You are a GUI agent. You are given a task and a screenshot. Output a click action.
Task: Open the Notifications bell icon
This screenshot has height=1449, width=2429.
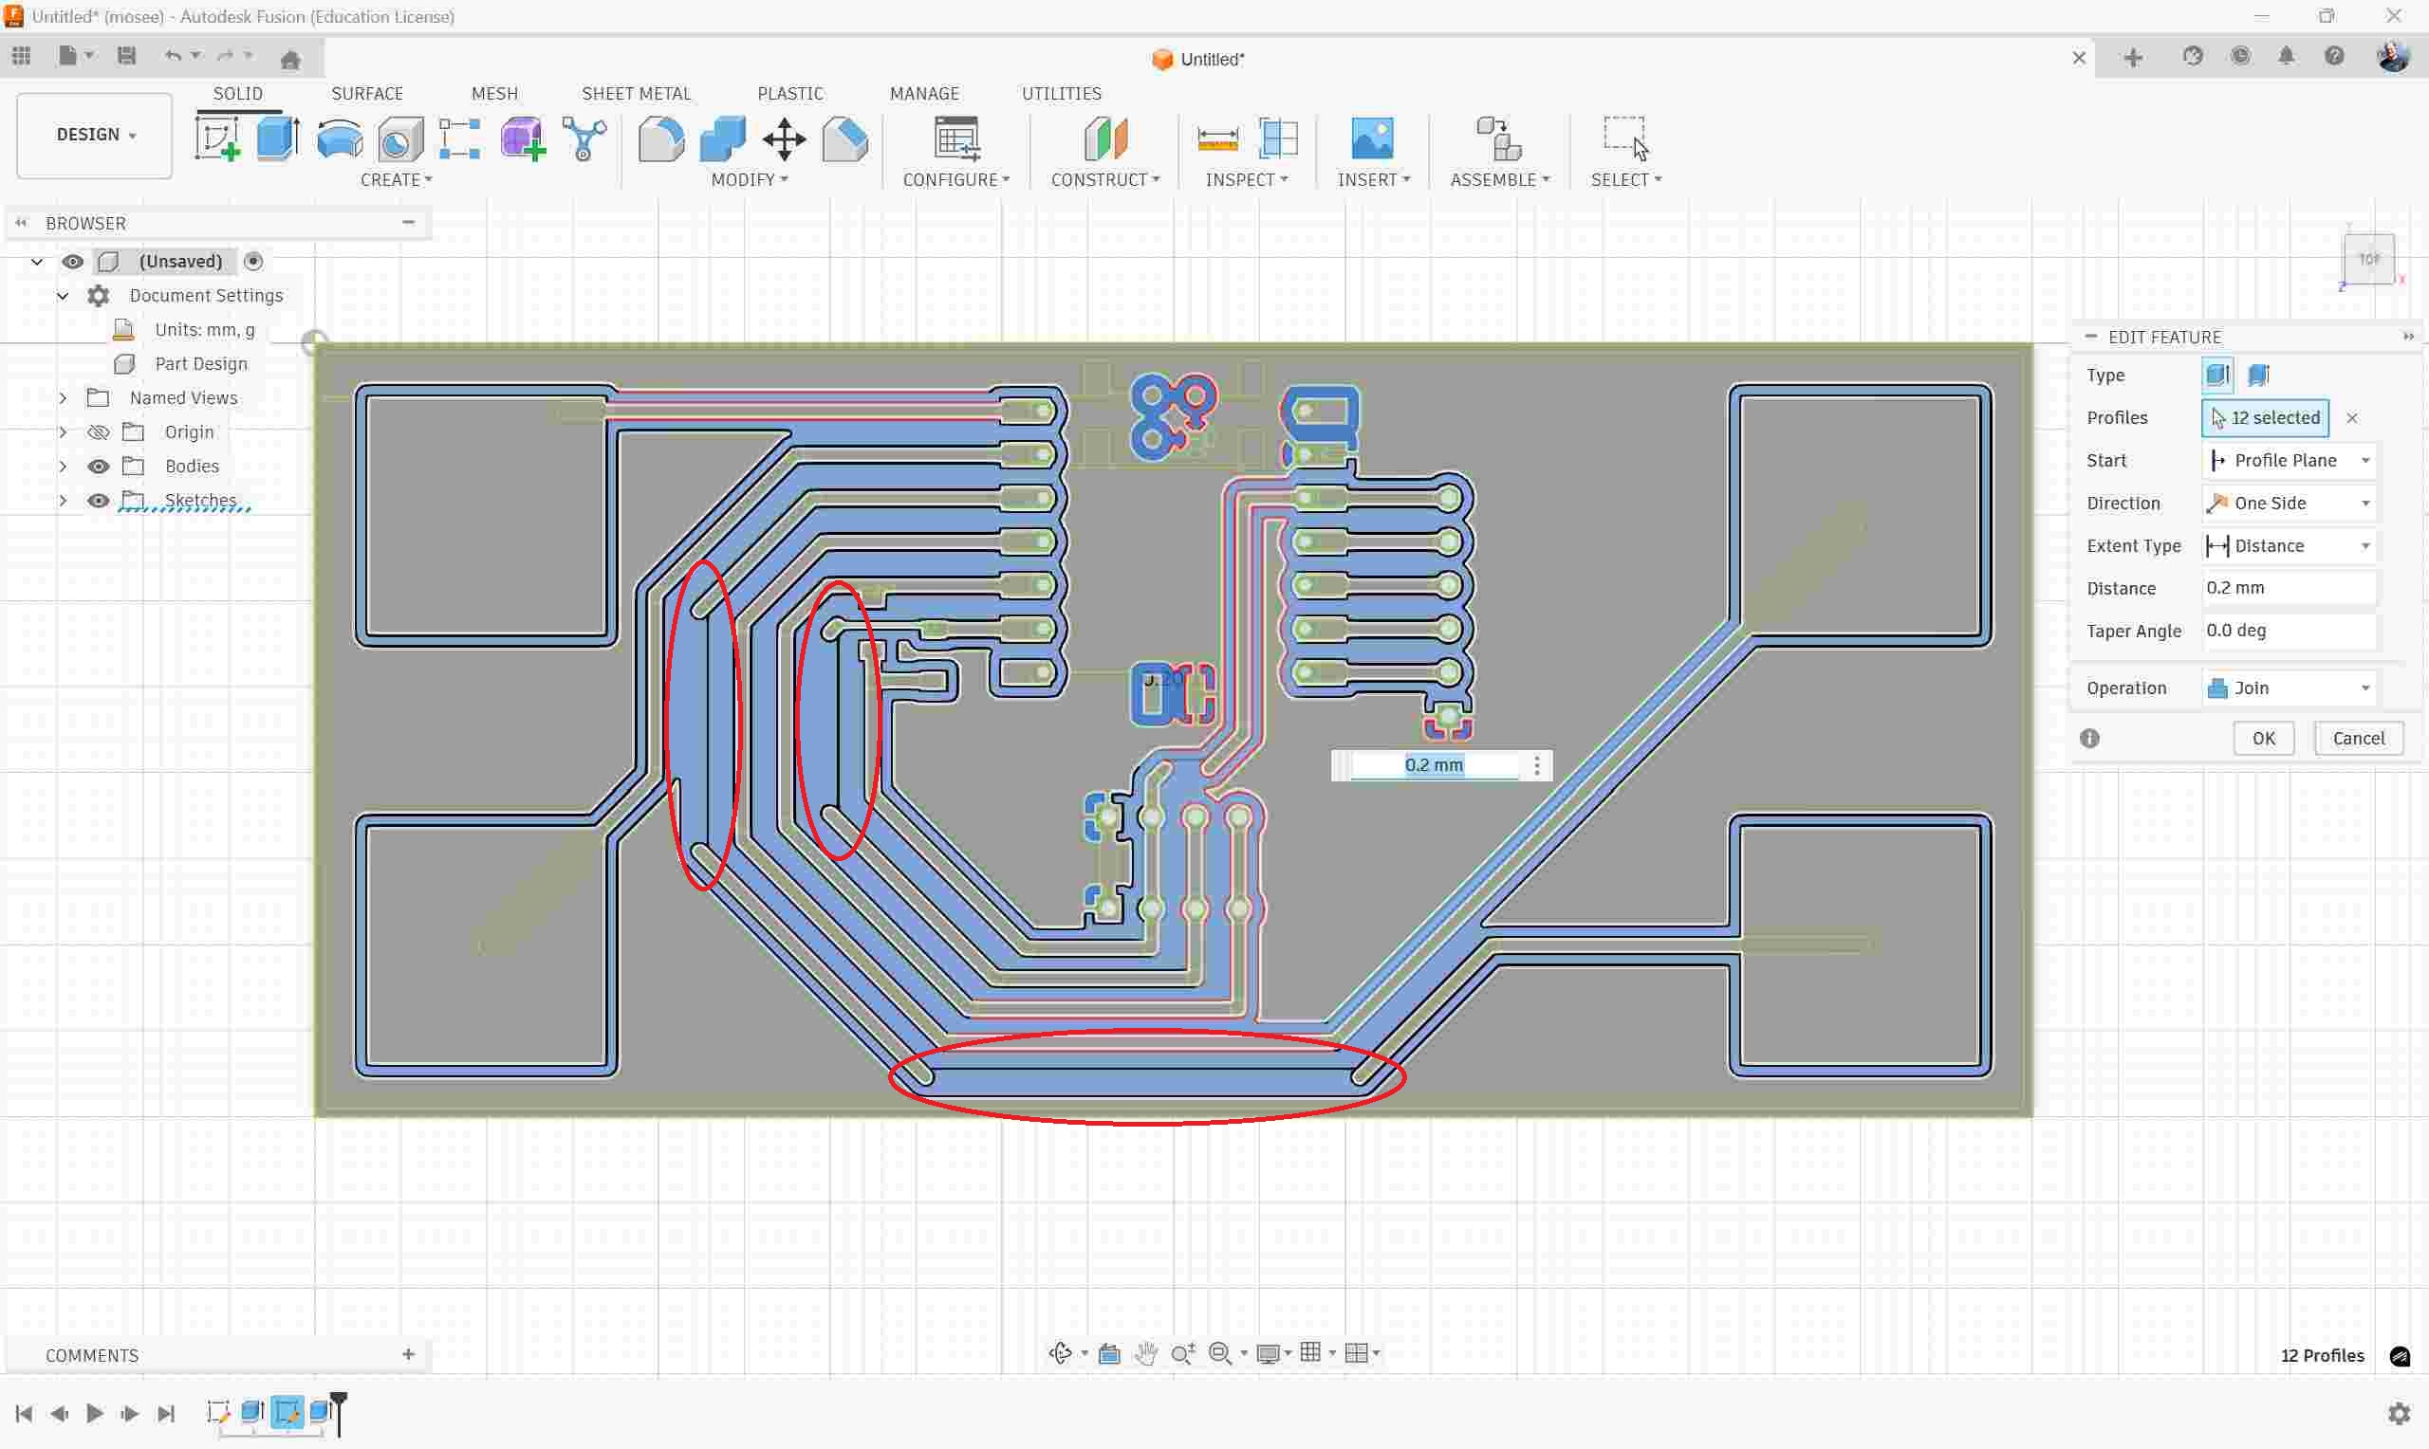pos(2287,56)
